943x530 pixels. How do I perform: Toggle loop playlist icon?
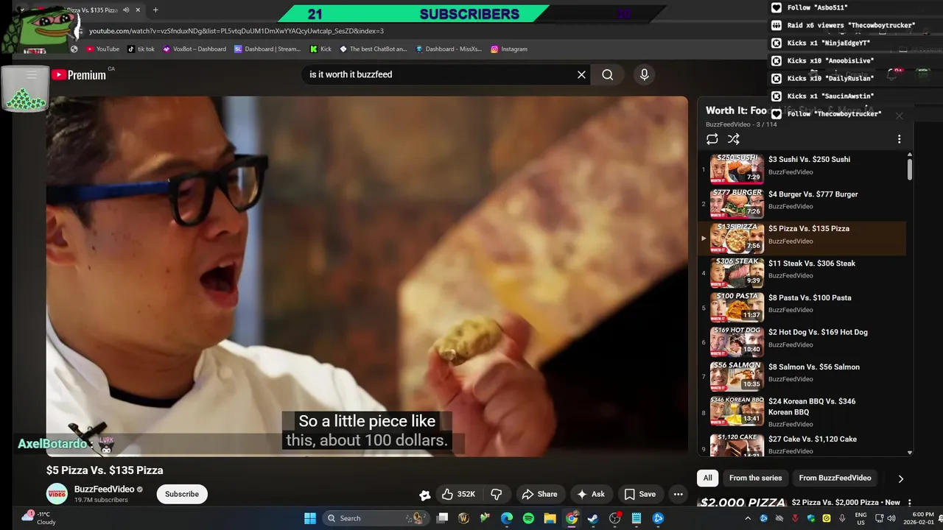pos(712,139)
